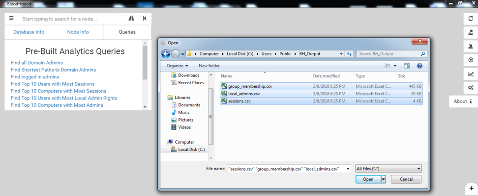478x196 pixels.
Task: Click the Refresh graph icon
Action: point(471,19)
